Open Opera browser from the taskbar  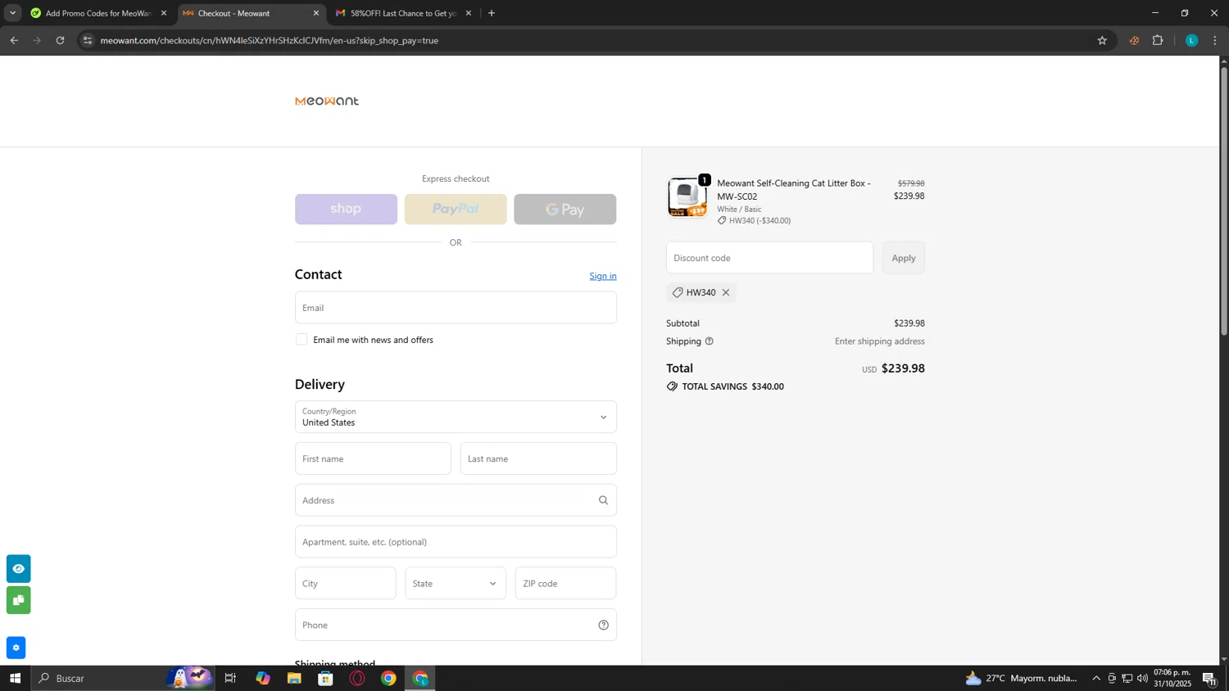357,678
